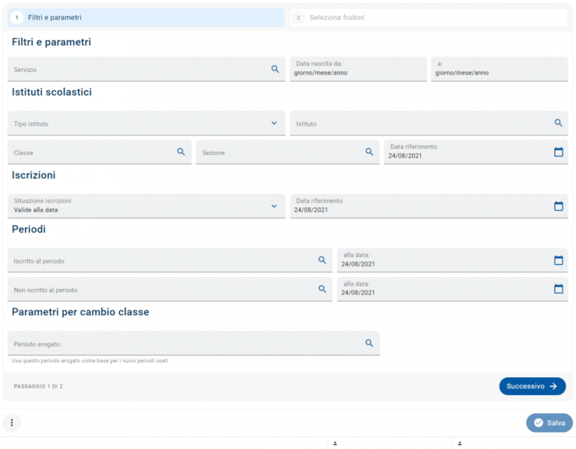
Task: Select the Filtri e parametri step tab
Action: point(146,18)
